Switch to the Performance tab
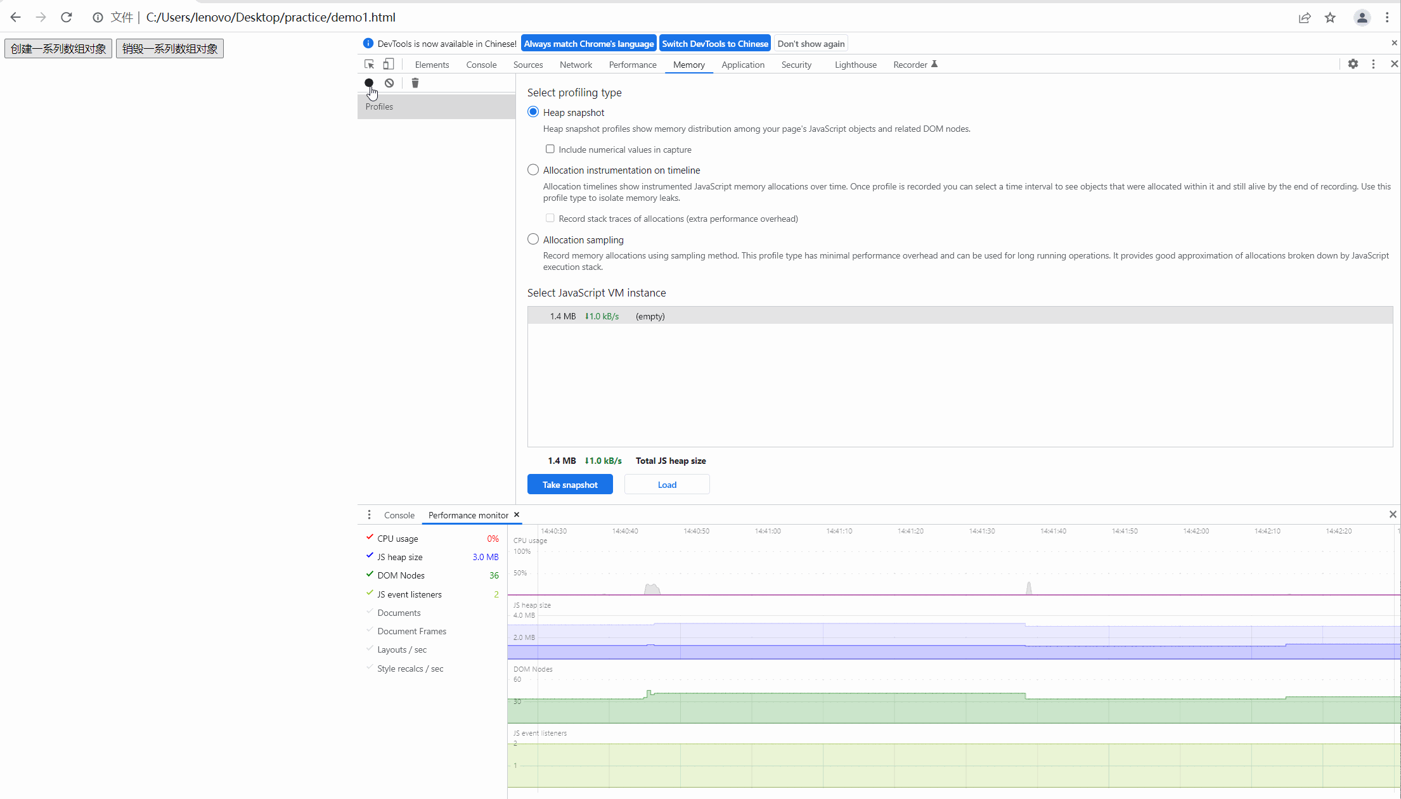Image resolution: width=1401 pixels, height=799 pixels. click(633, 65)
